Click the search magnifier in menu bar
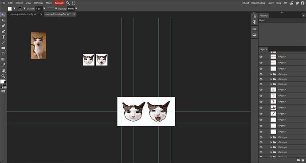 point(68,3)
